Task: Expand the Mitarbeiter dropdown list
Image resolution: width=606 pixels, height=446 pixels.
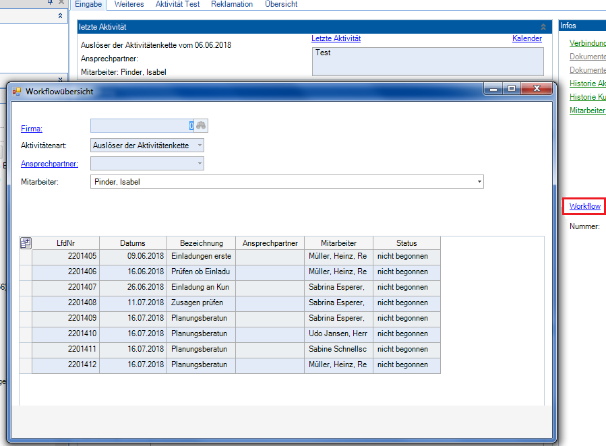Action: coord(479,182)
